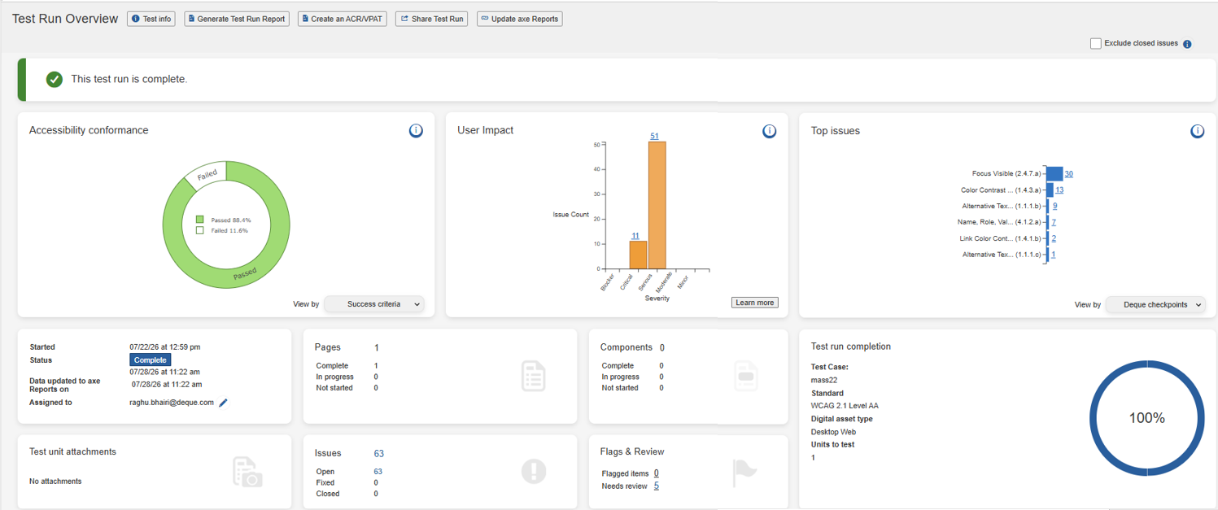Click the attachments camera document icon
The height and width of the screenshot is (510, 1218).
pyautogui.click(x=248, y=472)
